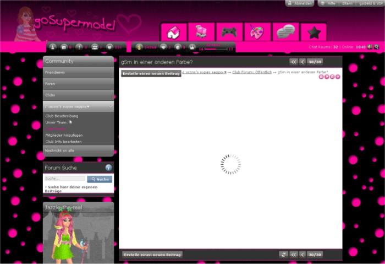385x264 pixels.
Task: Select Club Info bearbeiten menu entry
Action: pos(63,142)
